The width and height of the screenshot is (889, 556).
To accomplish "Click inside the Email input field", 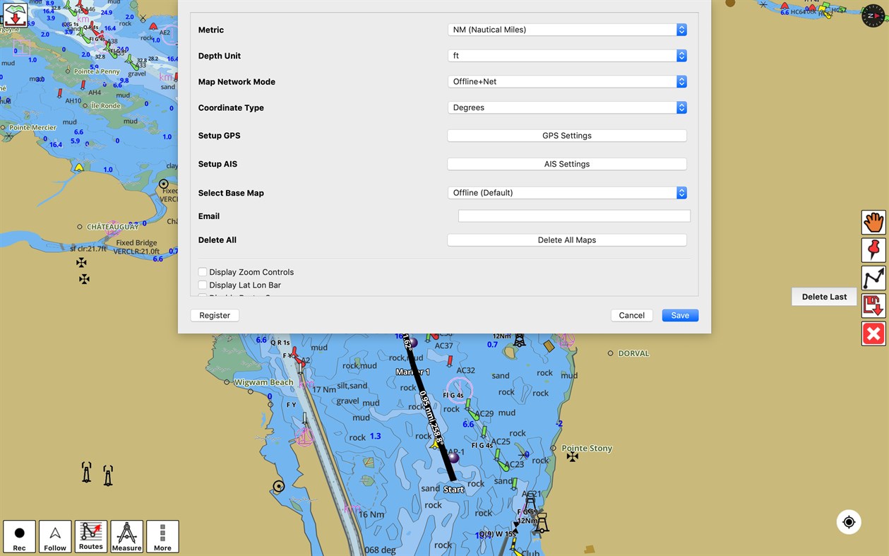I will (574, 215).
